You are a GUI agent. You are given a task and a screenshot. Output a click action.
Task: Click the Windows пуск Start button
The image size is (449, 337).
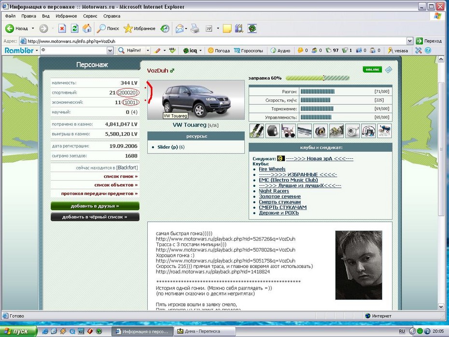coord(19,331)
